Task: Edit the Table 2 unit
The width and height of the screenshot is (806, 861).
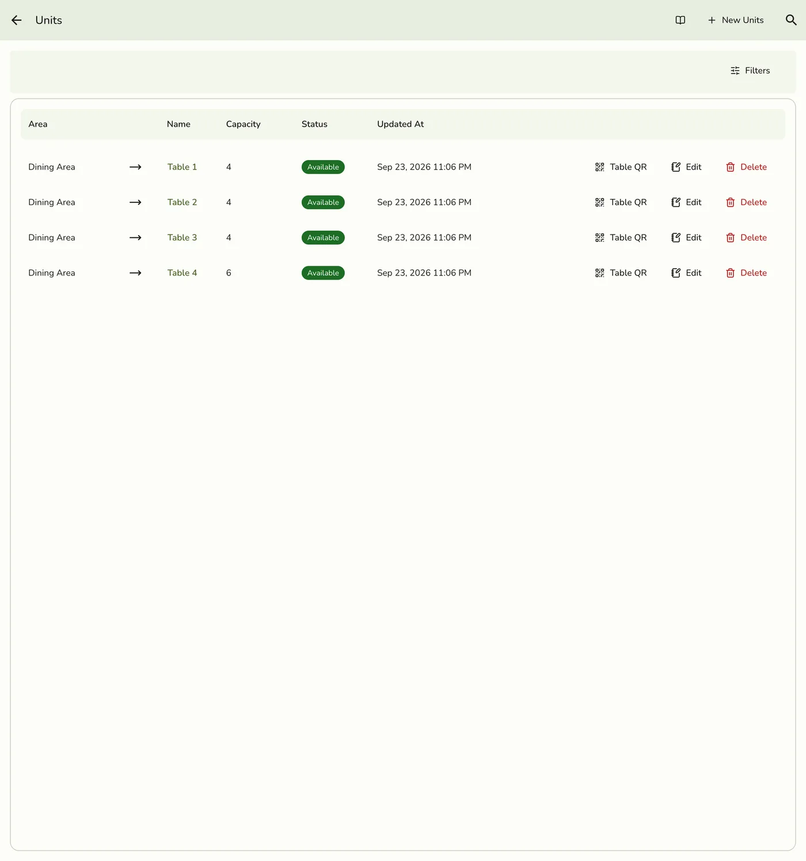Action: [686, 202]
